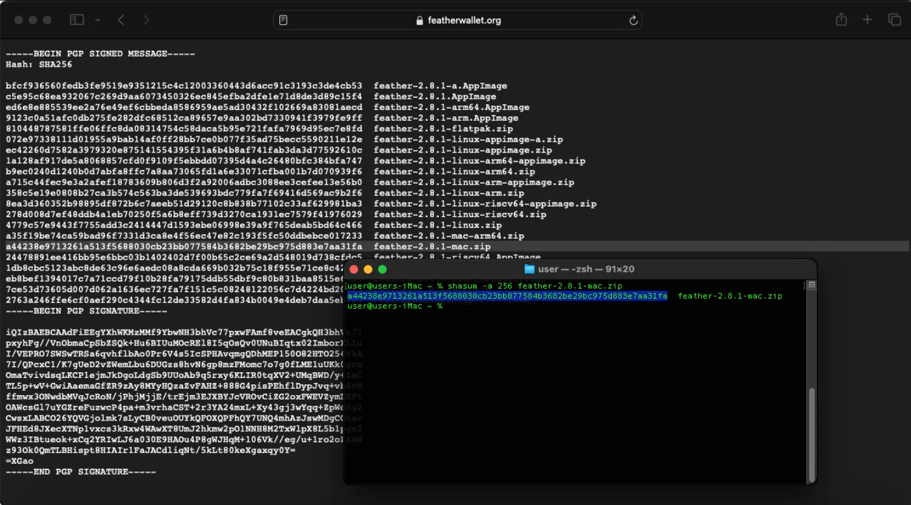Click the hash starting with bfcf936560 in Safari
The height and width of the screenshot is (505, 911).
[x=184, y=86]
